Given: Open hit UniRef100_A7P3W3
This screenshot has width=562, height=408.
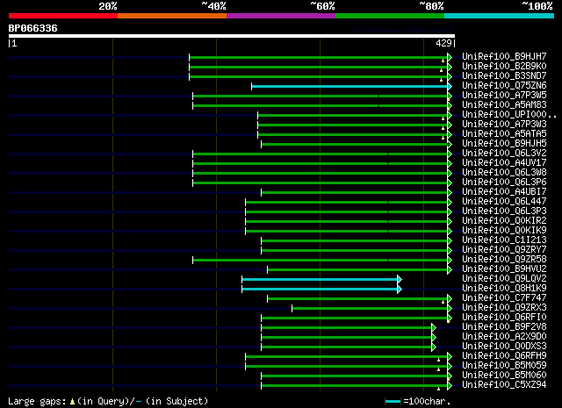Looking at the screenshot, I should pyautogui.click(x=504, y=125).
